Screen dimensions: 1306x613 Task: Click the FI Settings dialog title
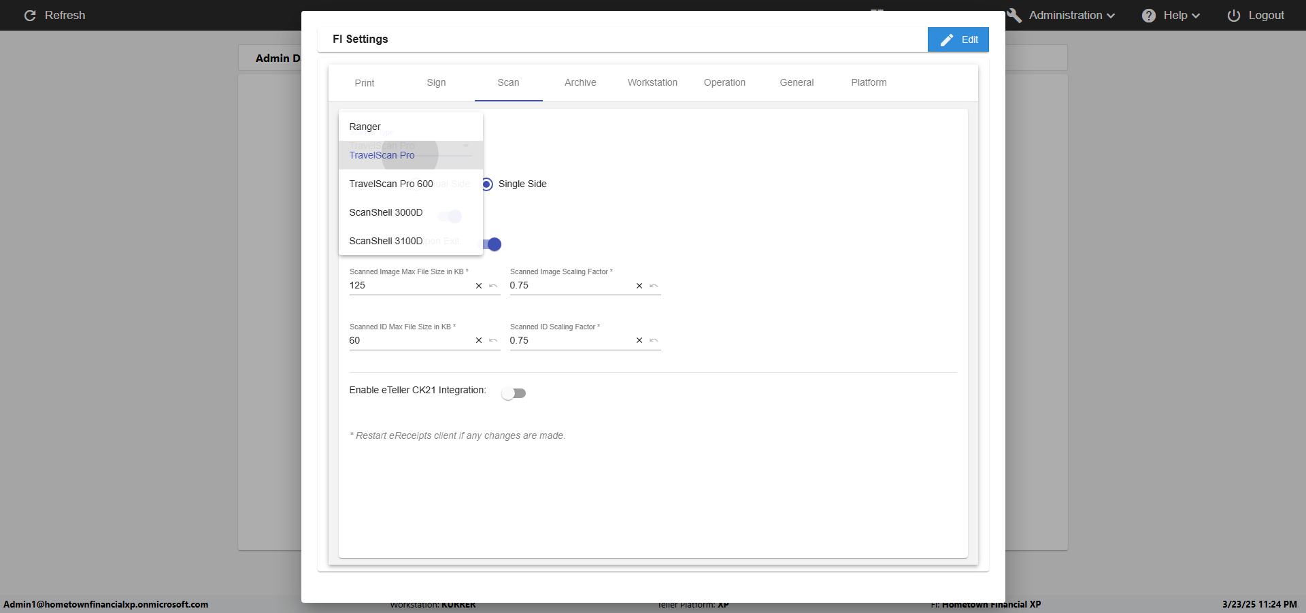point(361,39)
